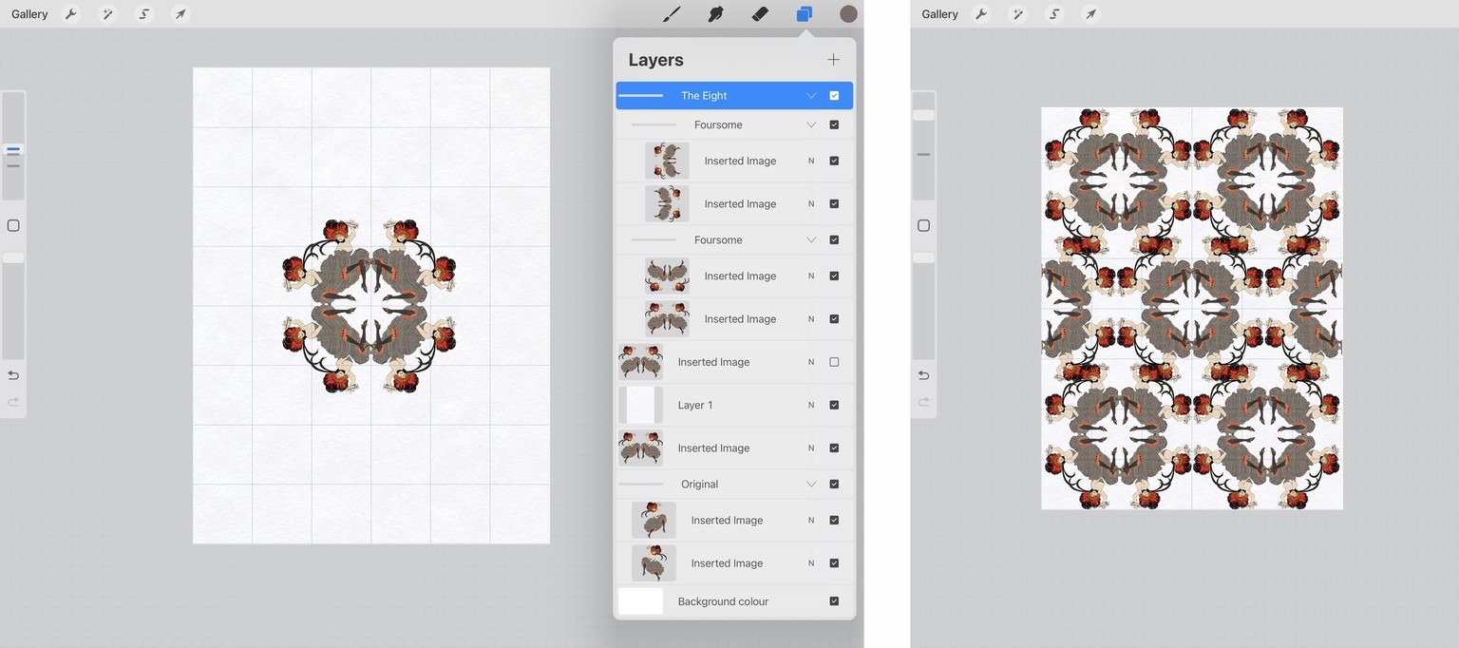
Task: Select The Eight group name
Action: [704, 96]
